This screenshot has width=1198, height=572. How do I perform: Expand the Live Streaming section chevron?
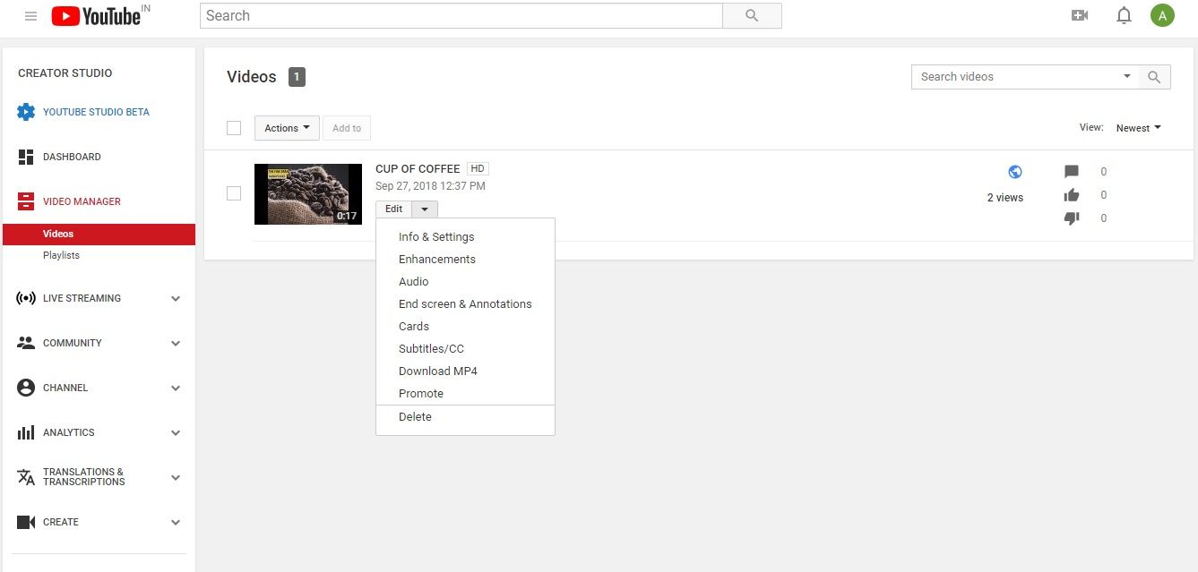176,299
